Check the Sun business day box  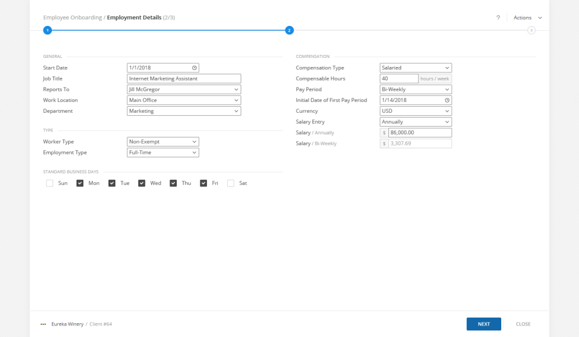click(49, 183)
